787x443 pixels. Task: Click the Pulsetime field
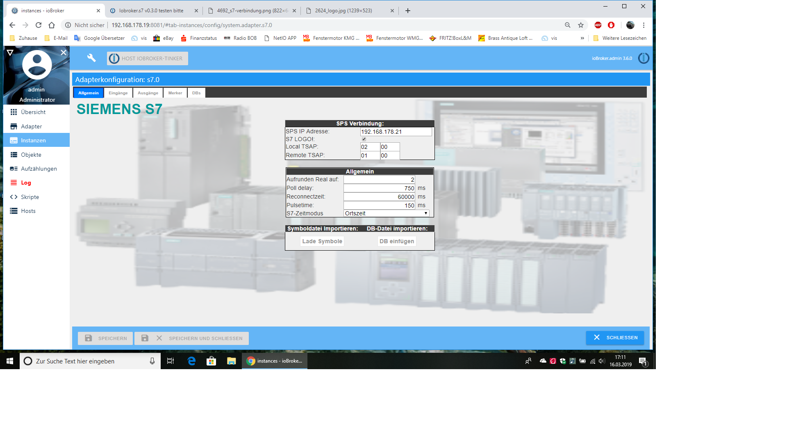coord(380,206)
